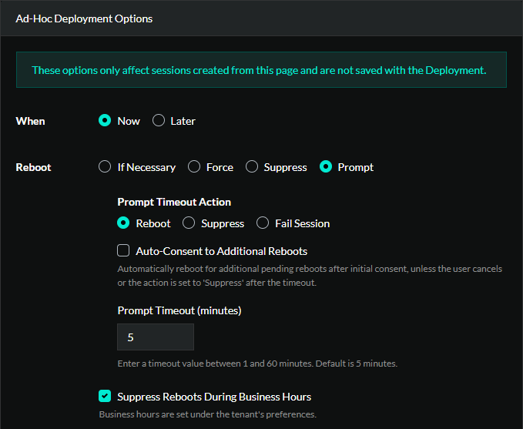Image resolution: width=523 pixels, height=429 pixels.
Task: Click the Prompt Timeout (minutes) label
Action: (179, 310)
